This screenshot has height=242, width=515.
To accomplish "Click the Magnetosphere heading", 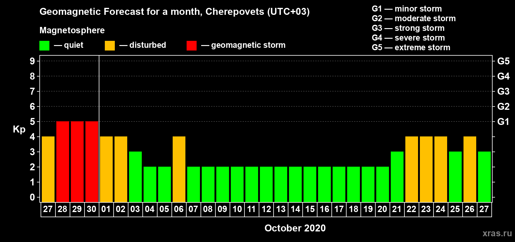I will tap(72, 30).
